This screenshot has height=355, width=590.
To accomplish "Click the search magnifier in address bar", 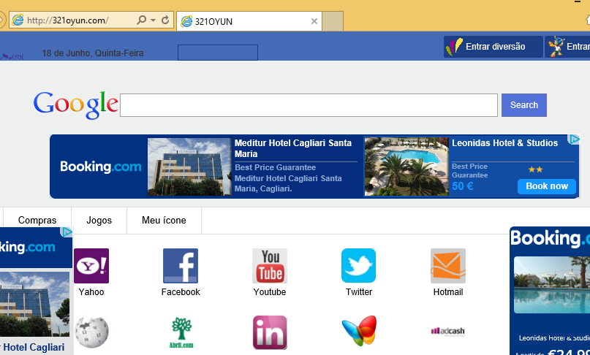I will click(142, 20).
